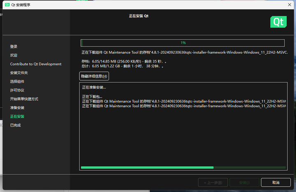Click the highlighted 正在安装 step
Viewport: 296px width, 192px height.
coord(17,116)
